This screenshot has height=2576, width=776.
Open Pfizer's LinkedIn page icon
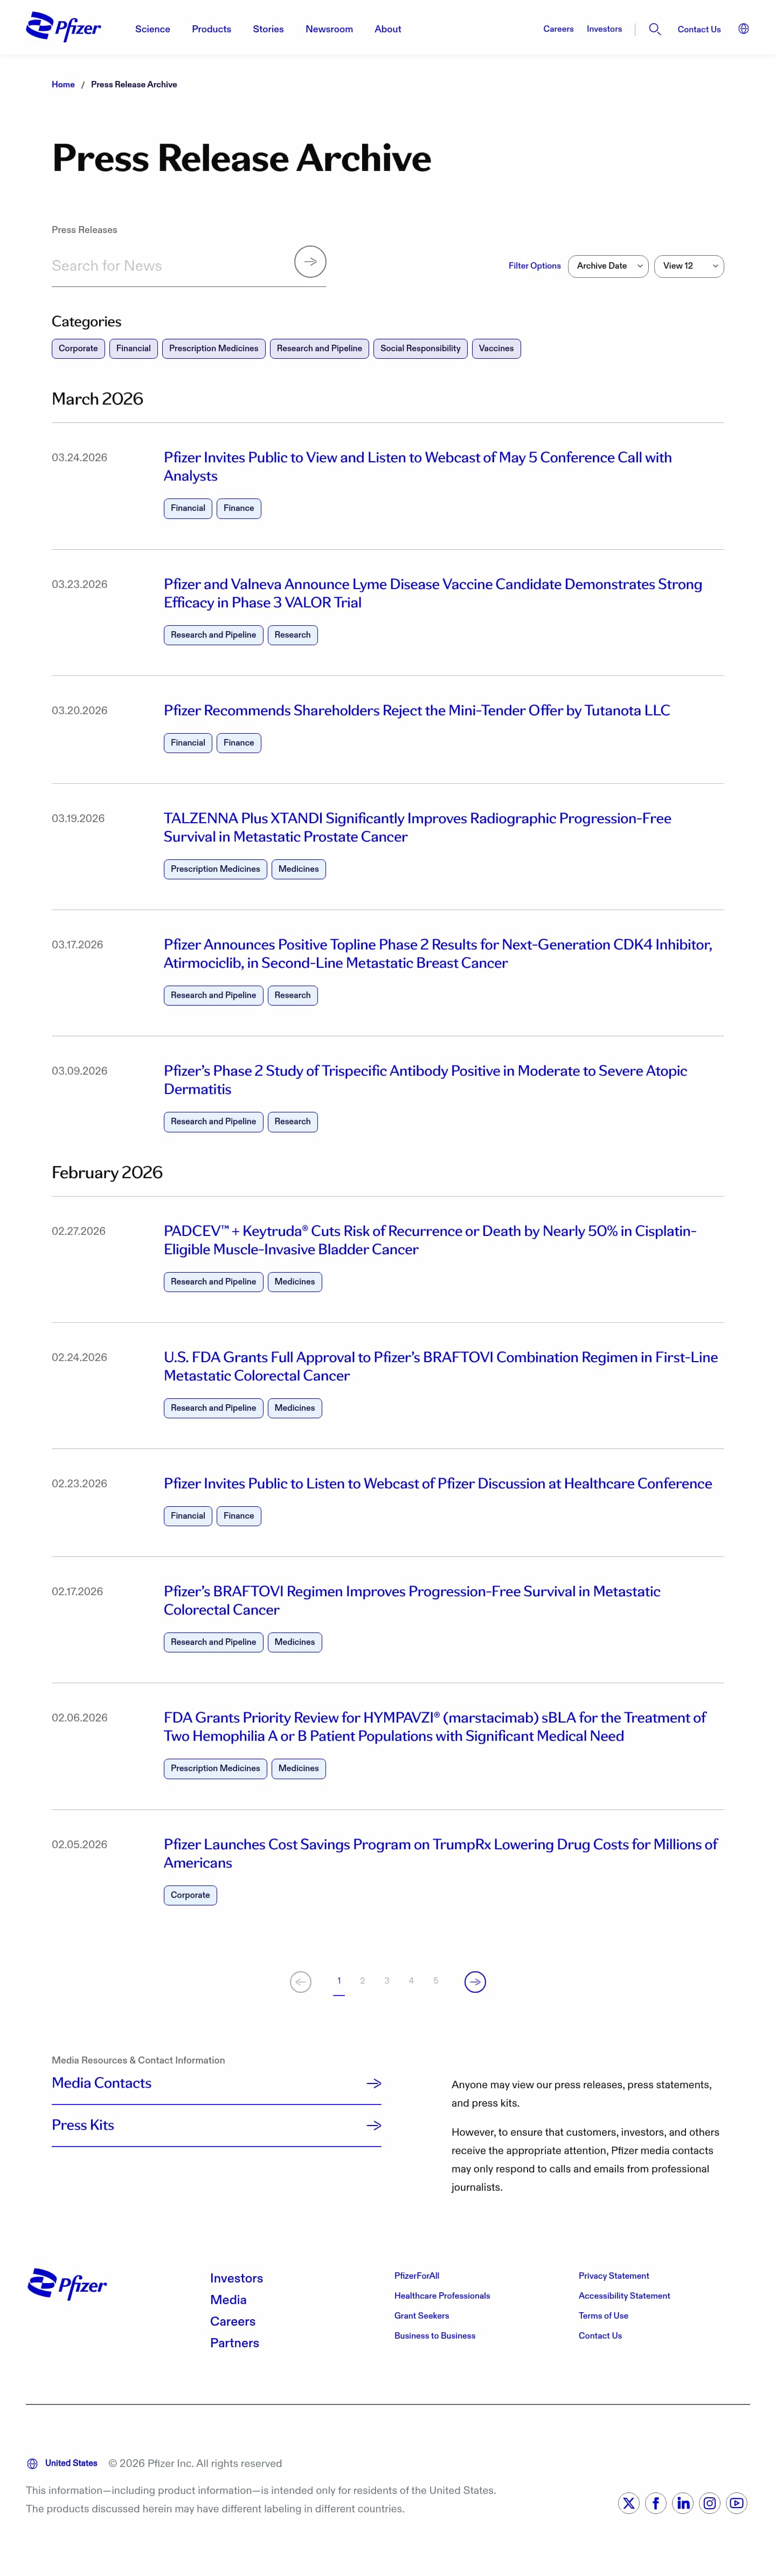(x=683, y=2502)
